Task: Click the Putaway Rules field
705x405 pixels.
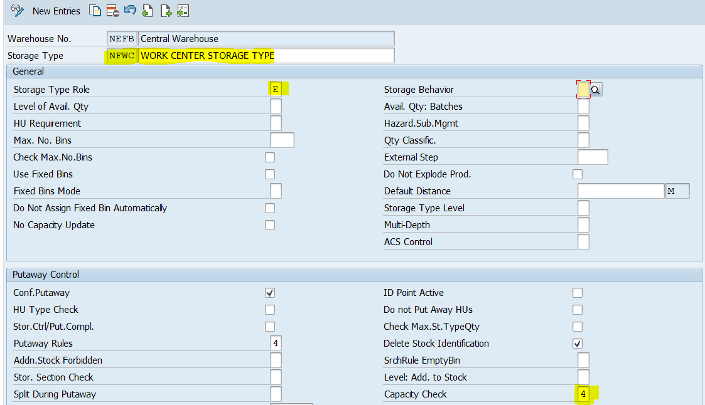Action: pyautogui.click(x=276, y=344)
